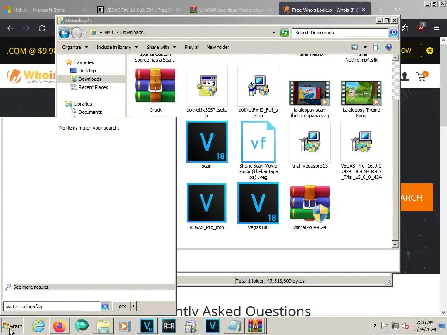Viewport: 447px width, 335px height.
Task: Select Libraries in navigation pane
Action: [x=83, y=104]
